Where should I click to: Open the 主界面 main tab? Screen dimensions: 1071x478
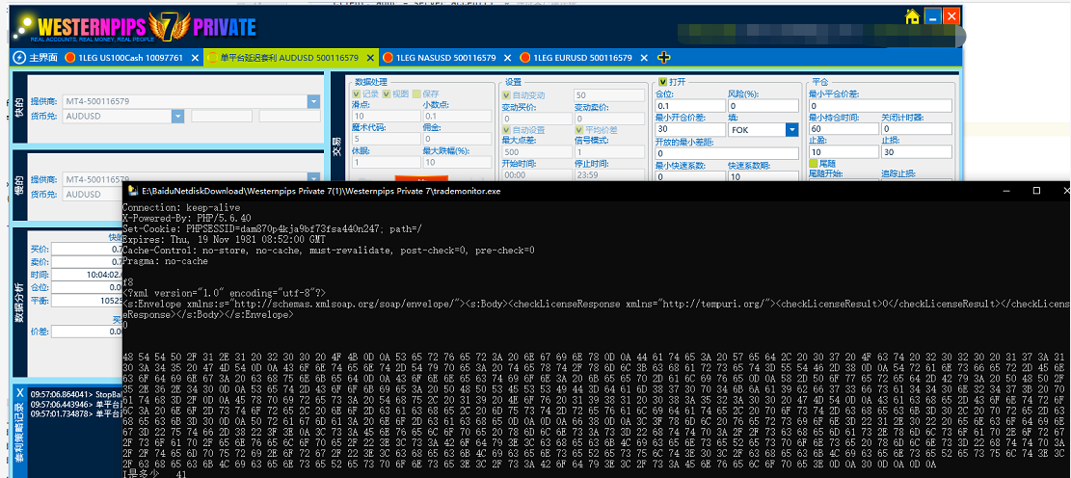(x=37, y=58)
